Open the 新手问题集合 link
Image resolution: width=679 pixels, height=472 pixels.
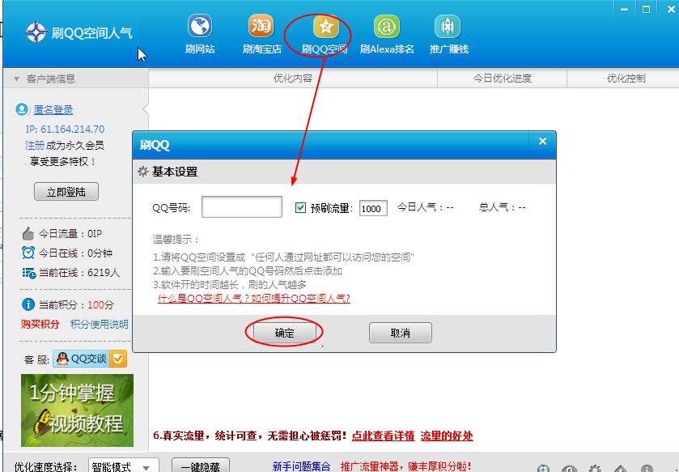pyautogui.click(x=301, y=466)
